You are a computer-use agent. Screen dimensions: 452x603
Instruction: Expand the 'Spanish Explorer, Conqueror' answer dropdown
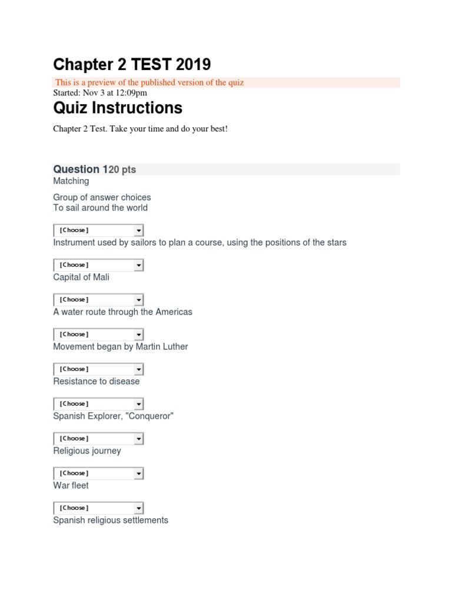98,439
